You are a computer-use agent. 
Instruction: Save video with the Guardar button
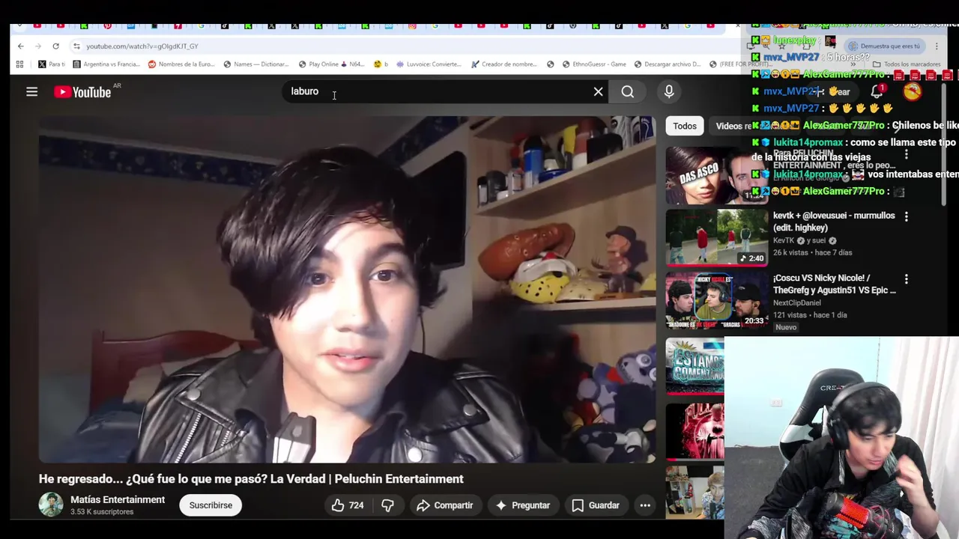(596, 505)
